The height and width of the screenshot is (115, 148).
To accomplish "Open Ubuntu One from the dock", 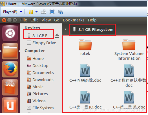I will (10, 105).
